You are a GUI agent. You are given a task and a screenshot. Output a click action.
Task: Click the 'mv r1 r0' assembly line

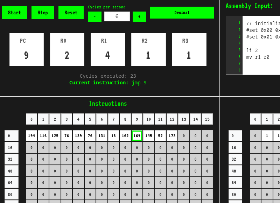click(x=258, y=57)
